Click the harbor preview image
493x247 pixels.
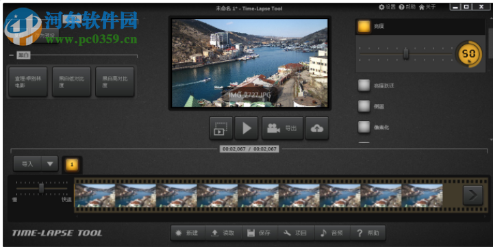tap(250, 63)
